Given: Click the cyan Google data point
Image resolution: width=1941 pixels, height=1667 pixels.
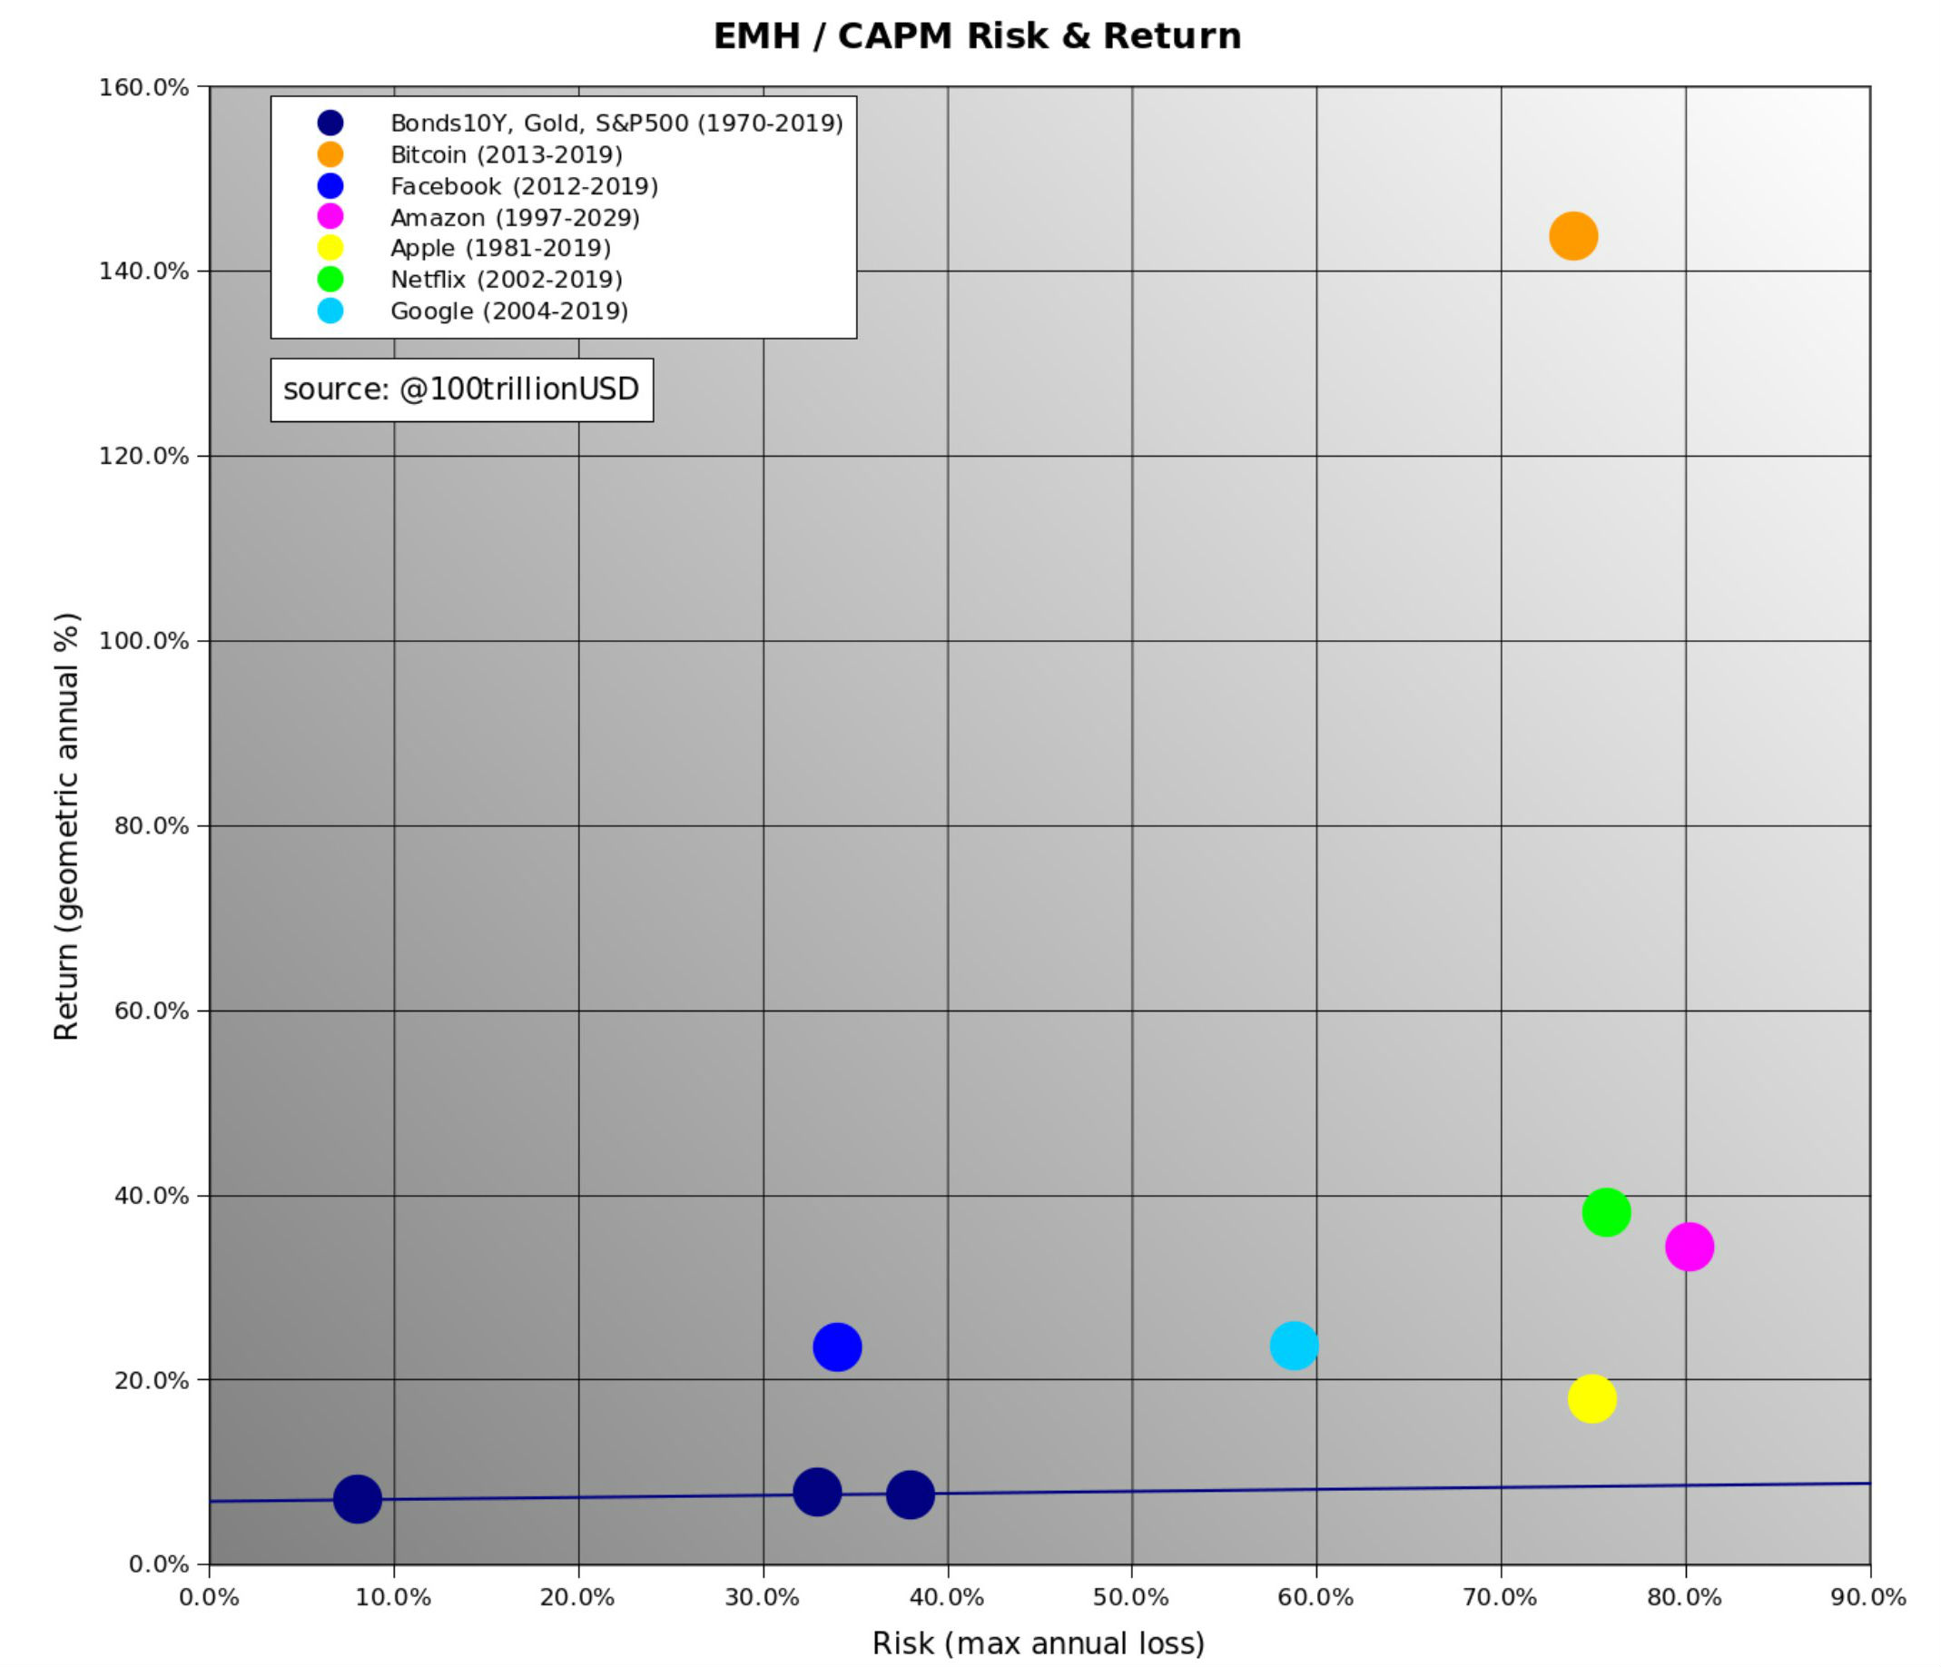Looking at the screenshot, I should point(1294,1345).
